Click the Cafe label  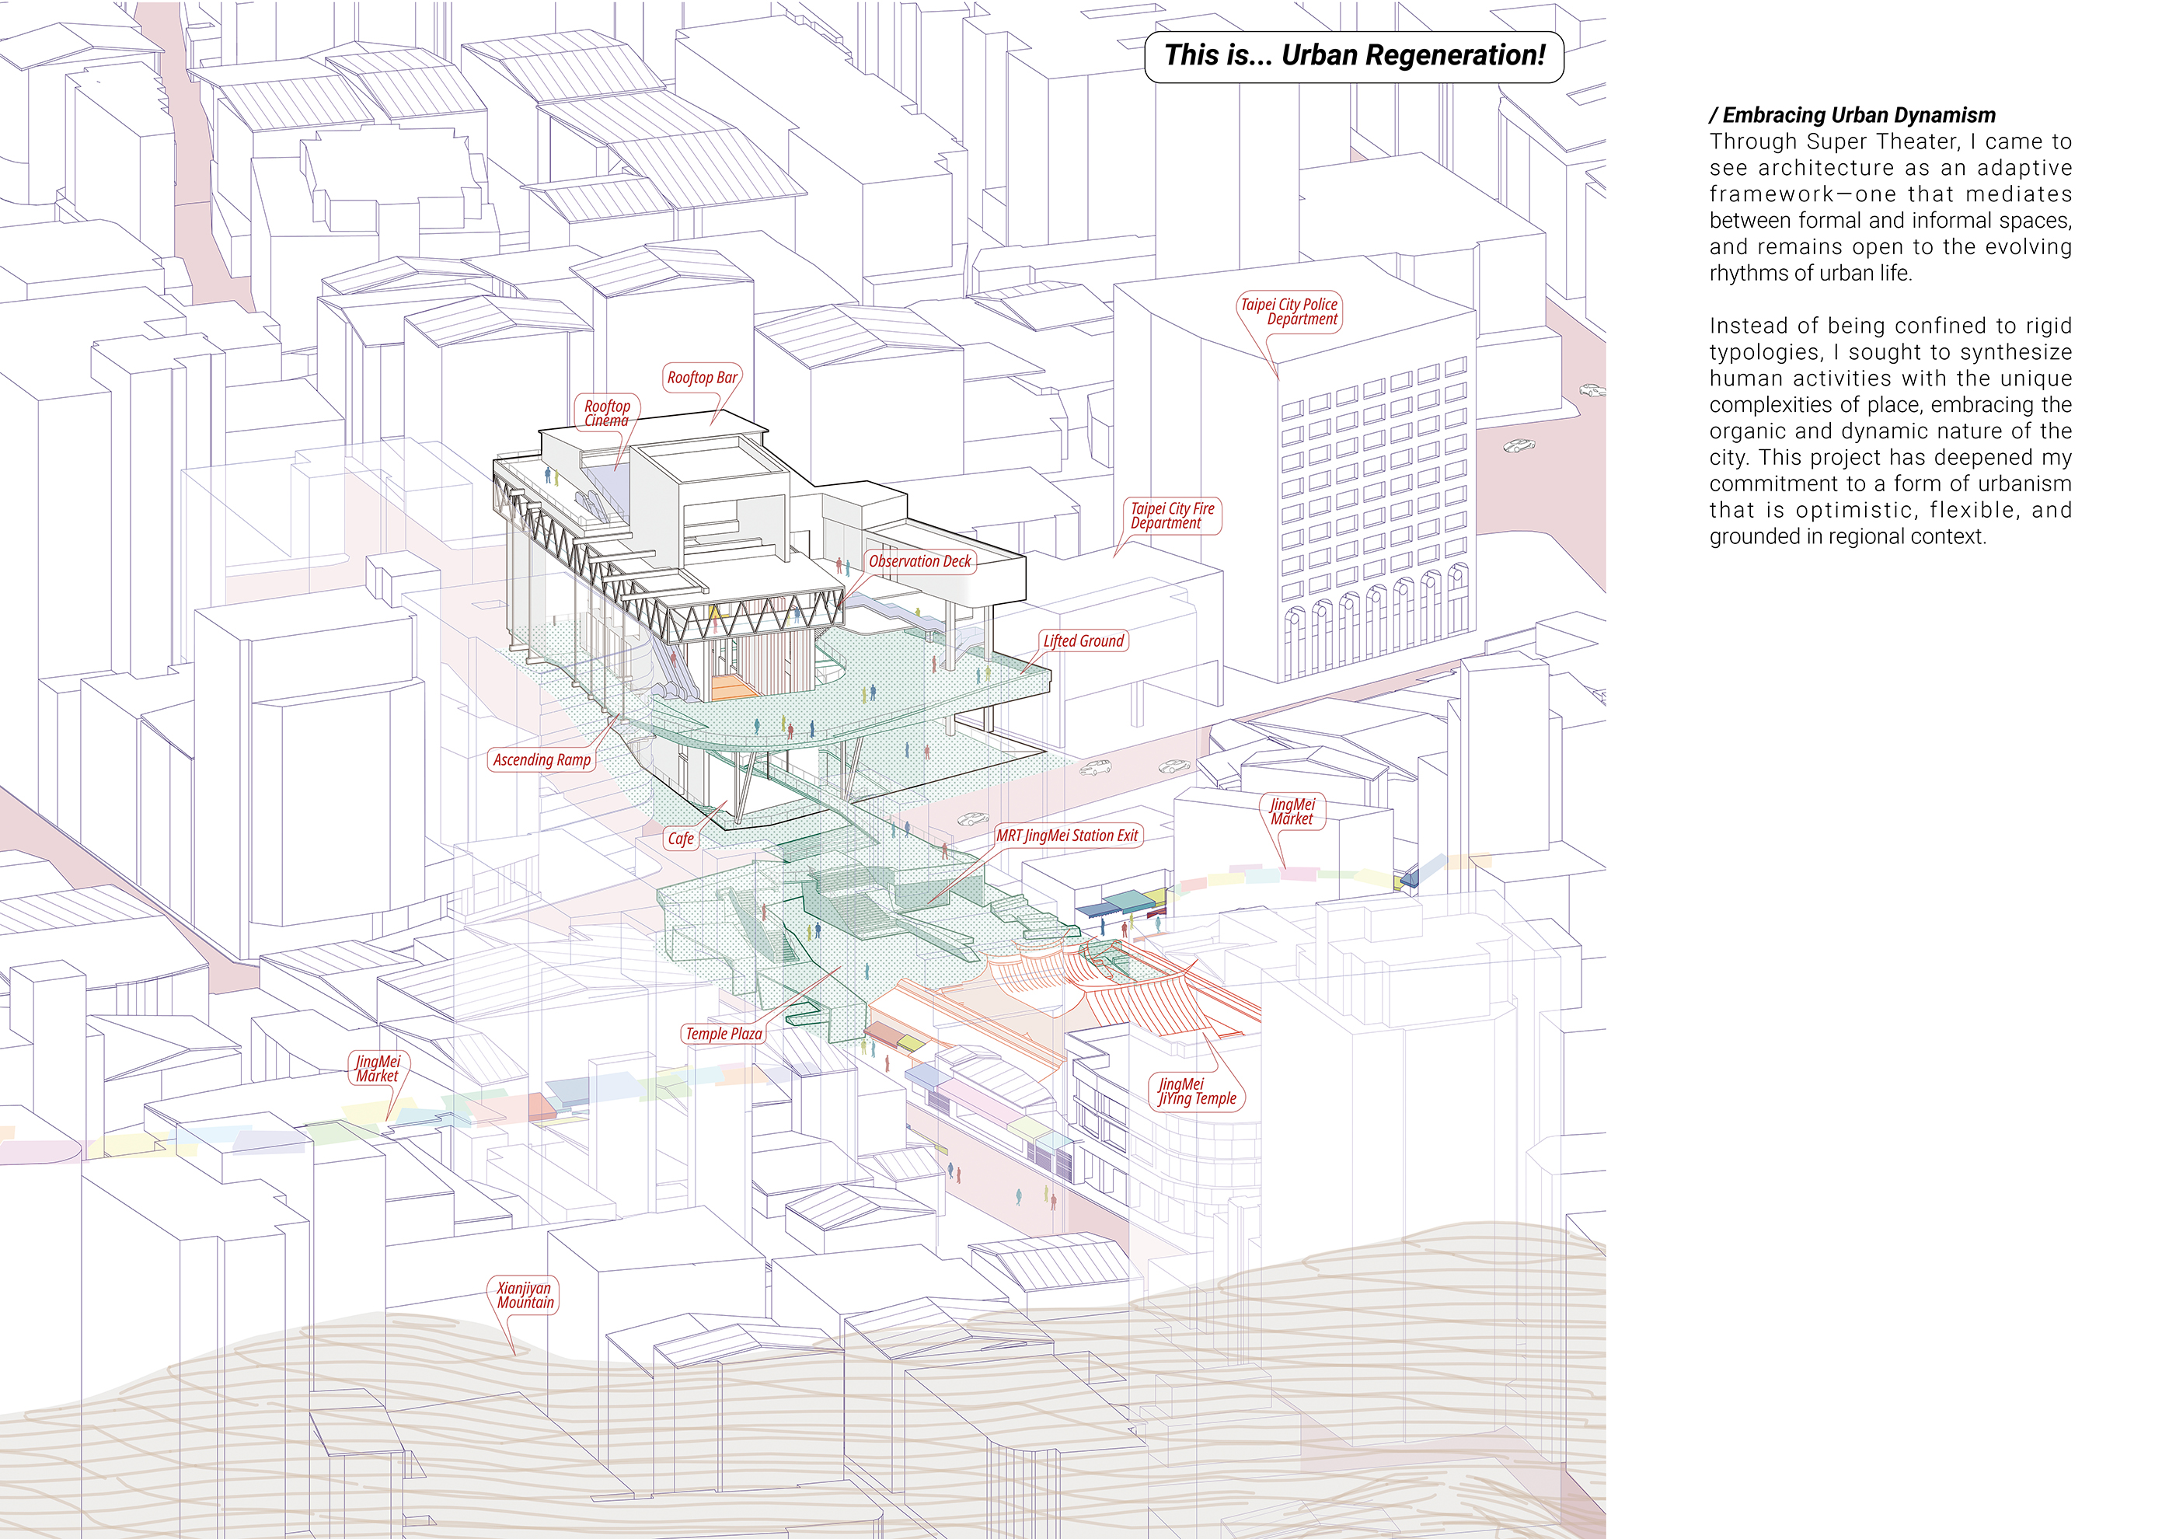coord(681,838)
